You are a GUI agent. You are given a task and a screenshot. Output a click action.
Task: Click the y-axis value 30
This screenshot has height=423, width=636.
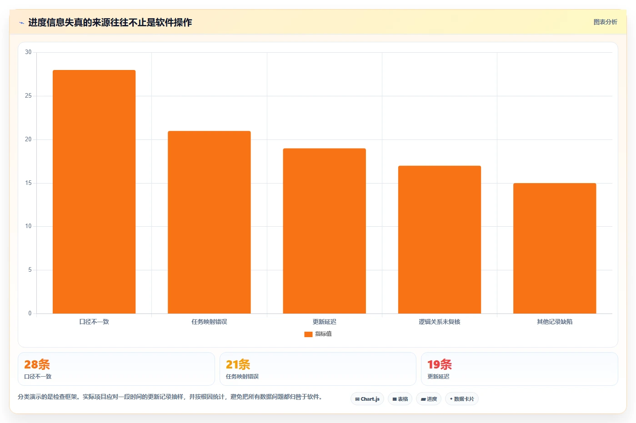[28, 52]
